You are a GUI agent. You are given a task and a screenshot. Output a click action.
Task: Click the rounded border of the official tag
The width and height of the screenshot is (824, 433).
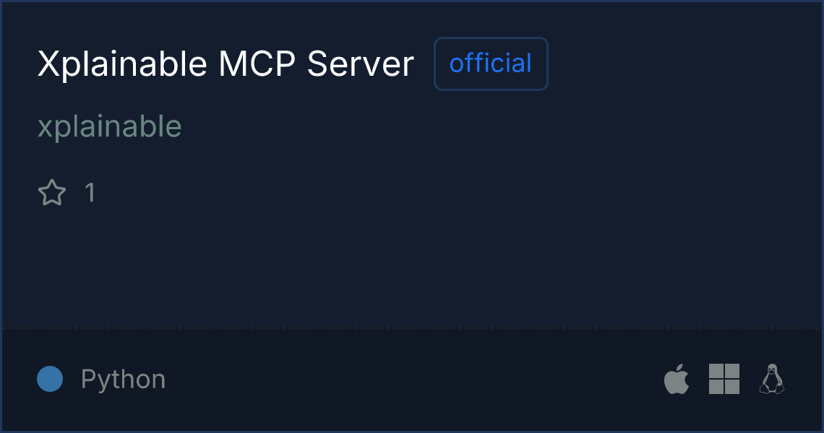491,38
